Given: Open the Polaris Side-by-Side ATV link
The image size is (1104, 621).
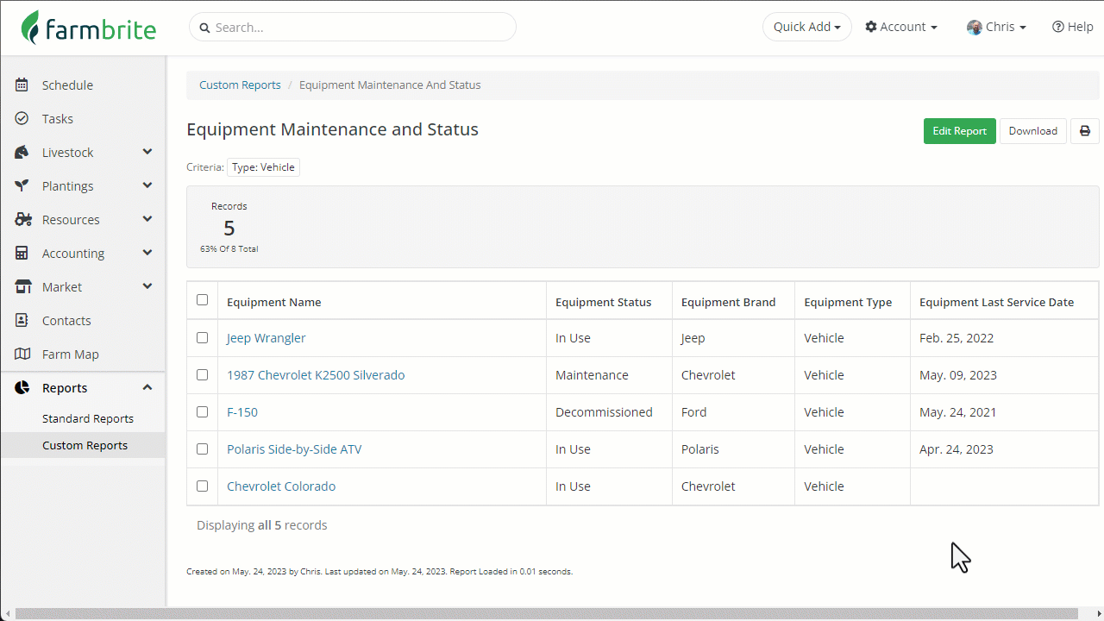Looking at the screenshot, I should pos(294,449).
